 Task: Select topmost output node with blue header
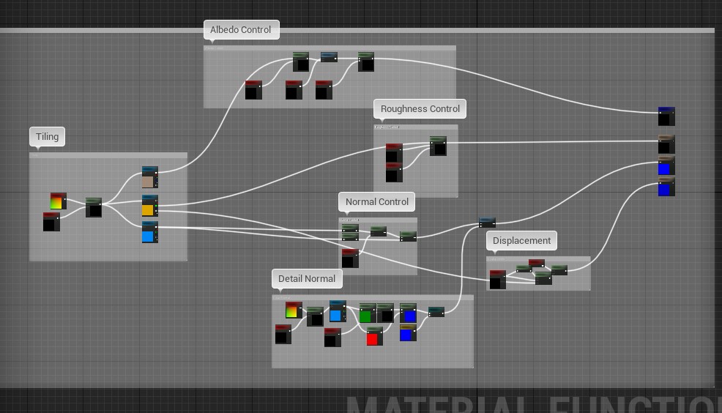pyautogui.click(x=666, y=116)
